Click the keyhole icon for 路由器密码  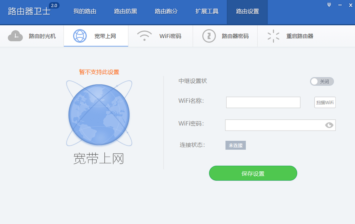point(209,36)
